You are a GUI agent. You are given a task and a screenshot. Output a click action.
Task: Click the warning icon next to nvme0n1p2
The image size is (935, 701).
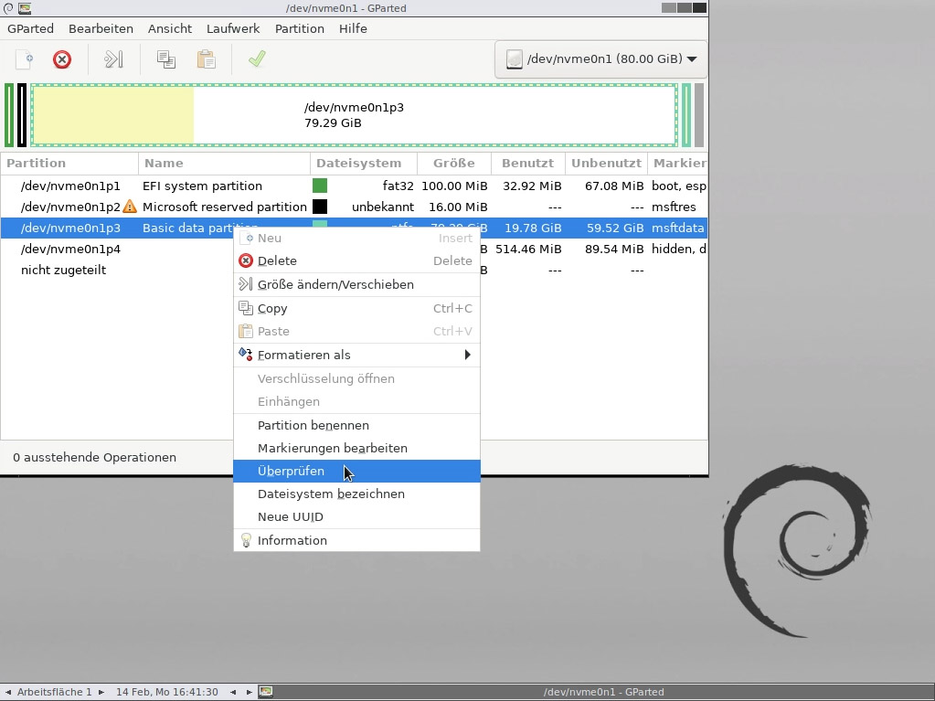[130, 207]
